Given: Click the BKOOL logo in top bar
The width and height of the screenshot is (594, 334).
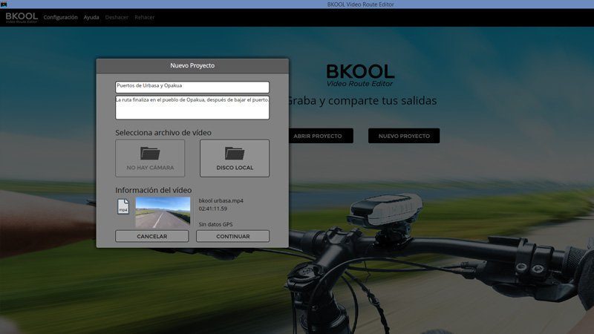Looking at the screenshot, I should tap(22, 17).
